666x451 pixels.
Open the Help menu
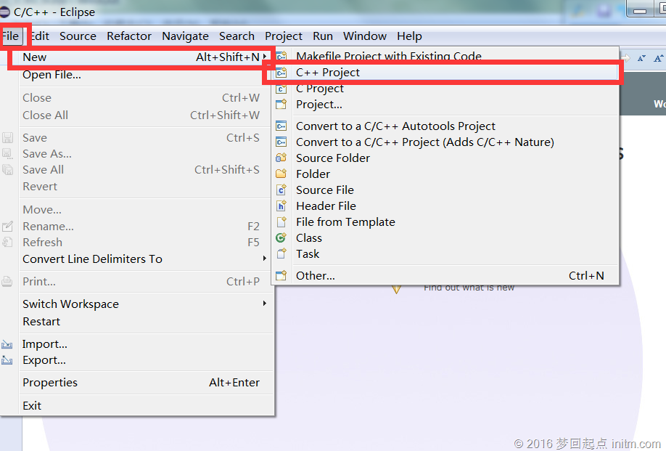[x=409, y=36]
